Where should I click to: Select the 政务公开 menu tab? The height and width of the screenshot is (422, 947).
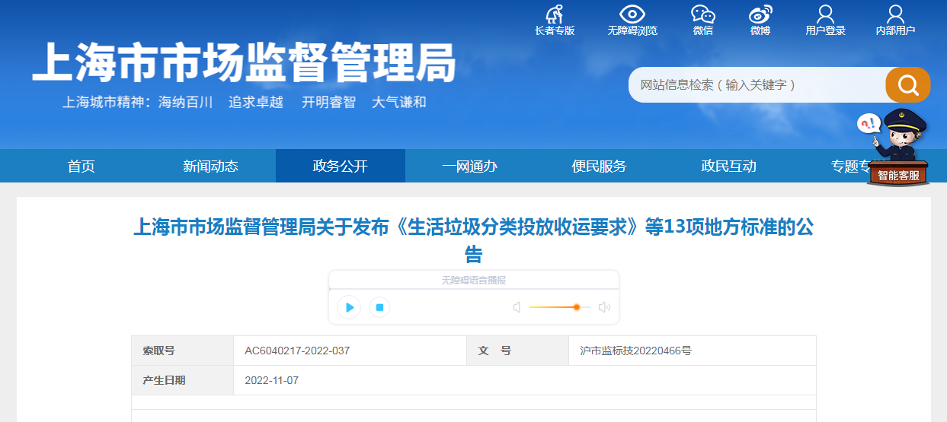point(341,167)
